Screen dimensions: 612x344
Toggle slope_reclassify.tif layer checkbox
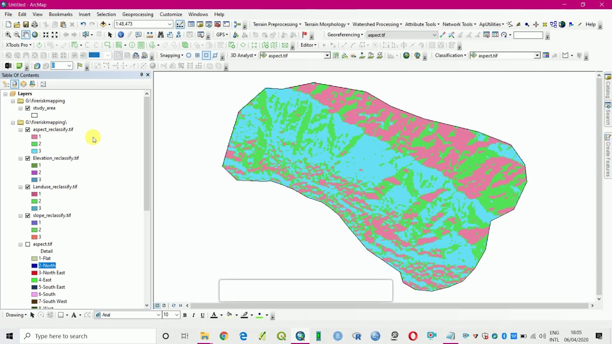pos(28,215)
